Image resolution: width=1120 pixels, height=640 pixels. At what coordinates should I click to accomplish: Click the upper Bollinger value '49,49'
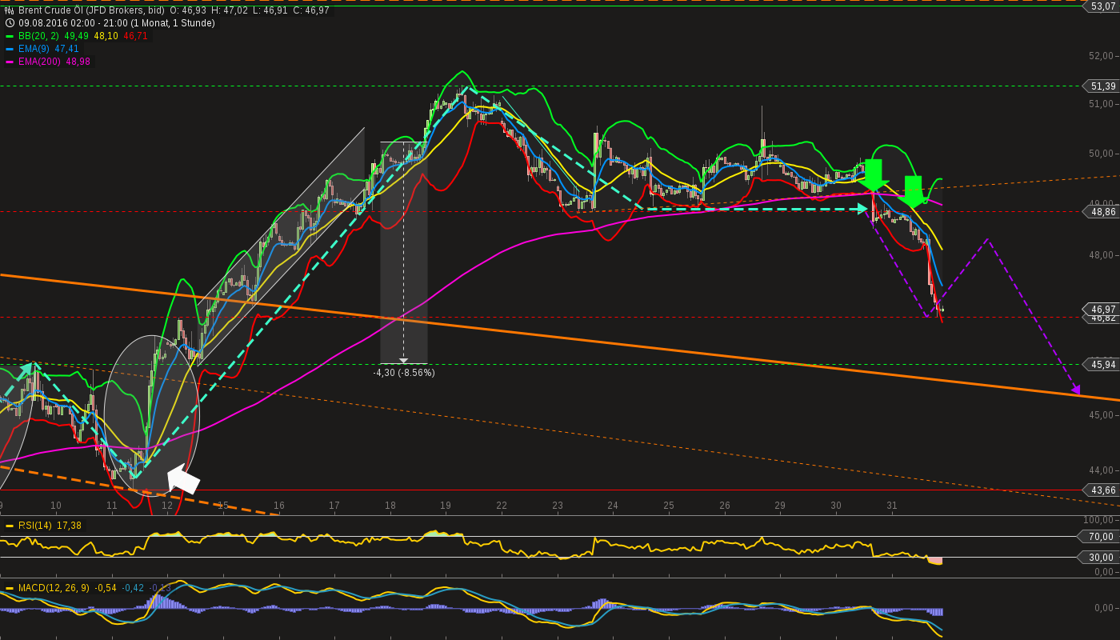(77, 36)
